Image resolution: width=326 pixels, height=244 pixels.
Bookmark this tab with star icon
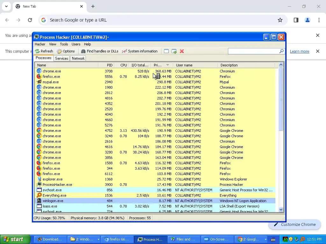[x=280, y=20]
